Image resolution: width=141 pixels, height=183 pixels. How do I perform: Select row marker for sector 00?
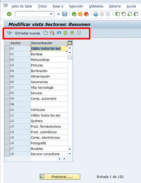point(7,48)
